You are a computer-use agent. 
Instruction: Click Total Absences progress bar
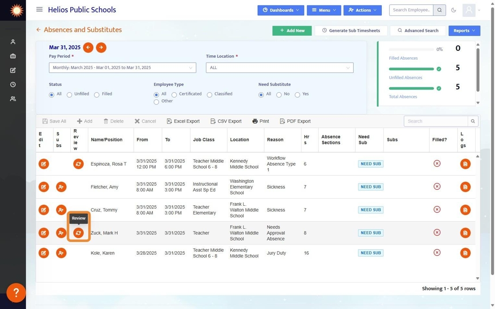click(x=411, y=88)
